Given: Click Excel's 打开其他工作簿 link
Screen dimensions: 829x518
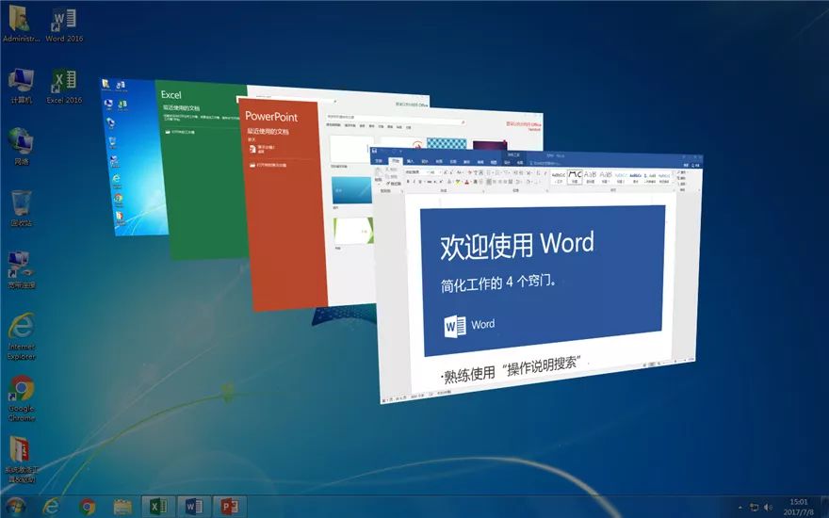Looking at the screenshot, I should tap(181, 132).
